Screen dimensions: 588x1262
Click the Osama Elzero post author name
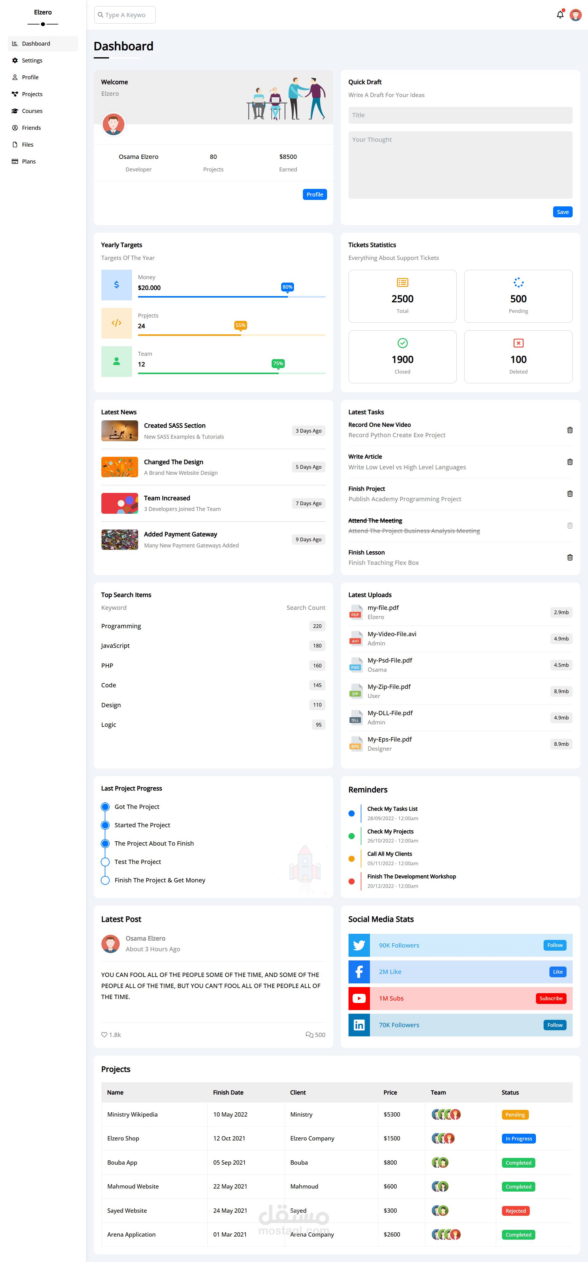(x=145, y=938)
